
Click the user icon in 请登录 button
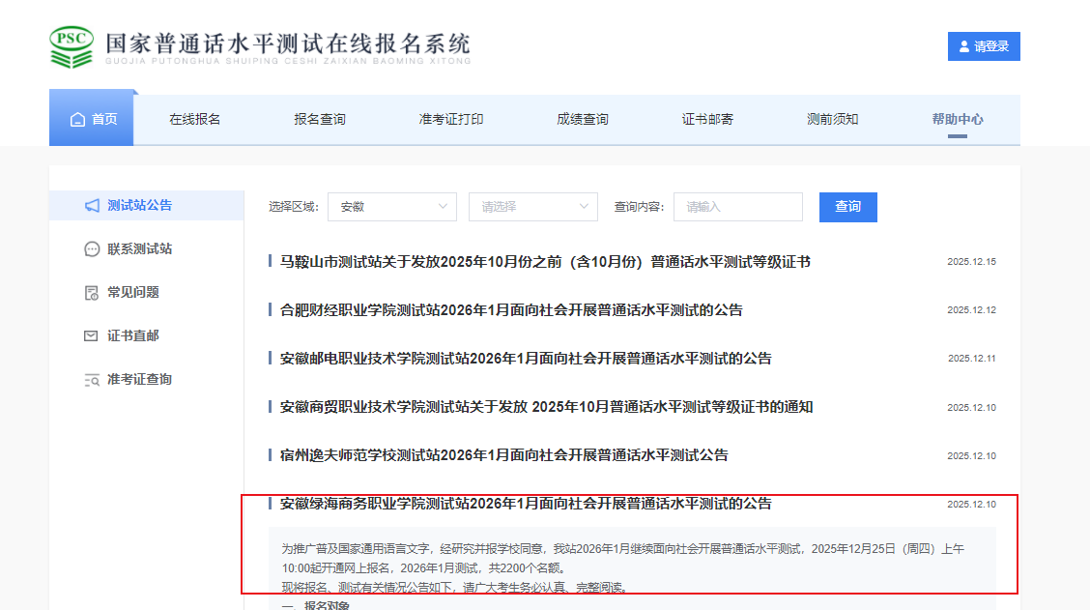click(963, 46)
